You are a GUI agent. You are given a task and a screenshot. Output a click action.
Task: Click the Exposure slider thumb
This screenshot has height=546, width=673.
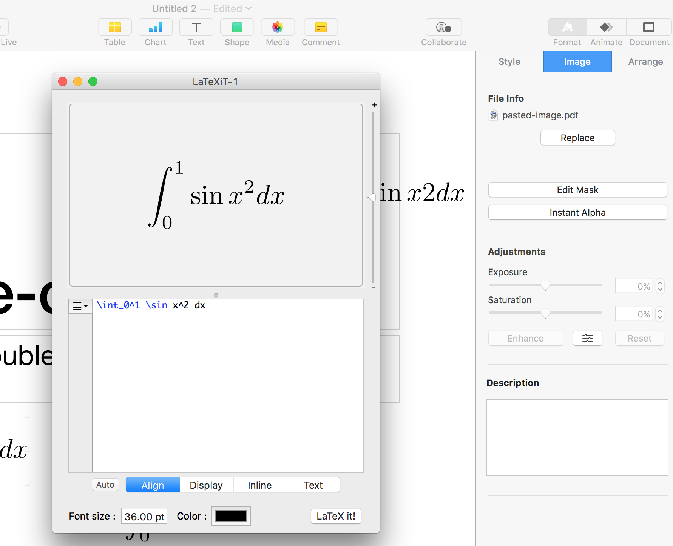click(x=545, y=285)
